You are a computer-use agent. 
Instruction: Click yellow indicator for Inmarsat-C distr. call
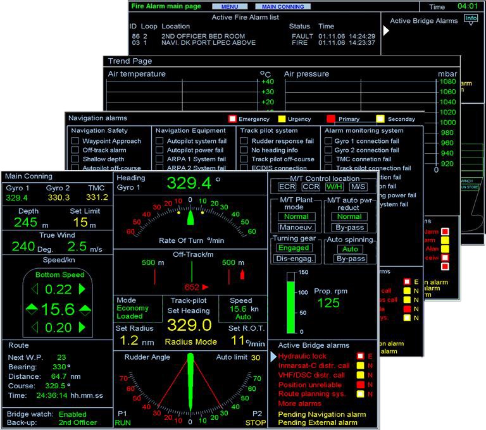[360, 365]
